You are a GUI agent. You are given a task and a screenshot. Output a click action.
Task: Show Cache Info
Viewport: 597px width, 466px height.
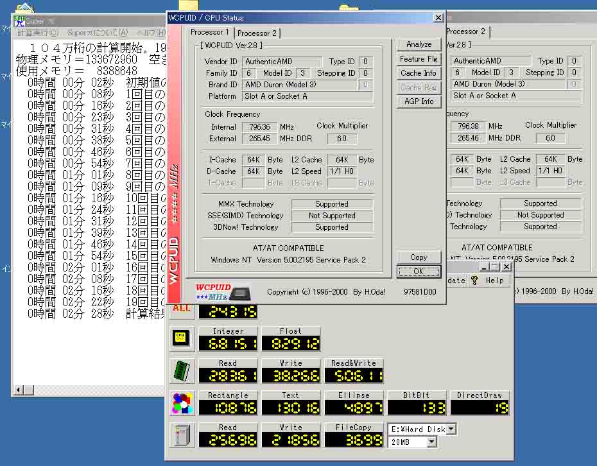point(419,73)
